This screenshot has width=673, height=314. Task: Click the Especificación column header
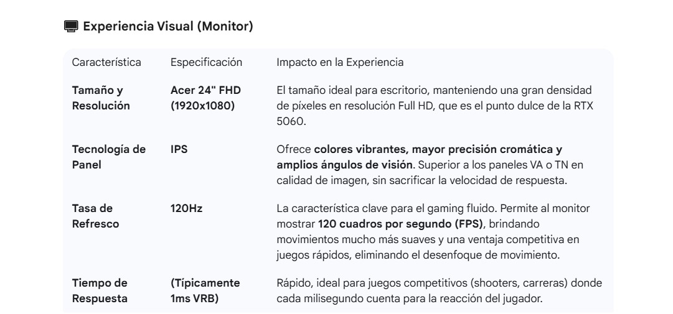[x=206, y=62]
